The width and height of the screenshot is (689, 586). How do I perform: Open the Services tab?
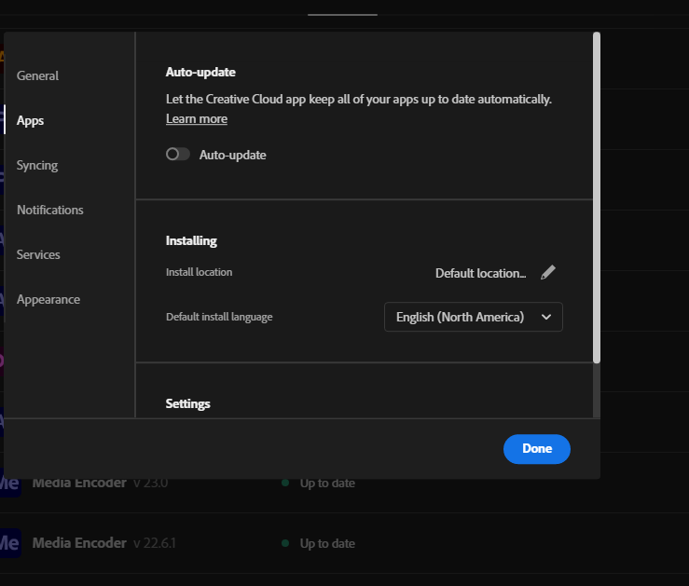point(38,254)
